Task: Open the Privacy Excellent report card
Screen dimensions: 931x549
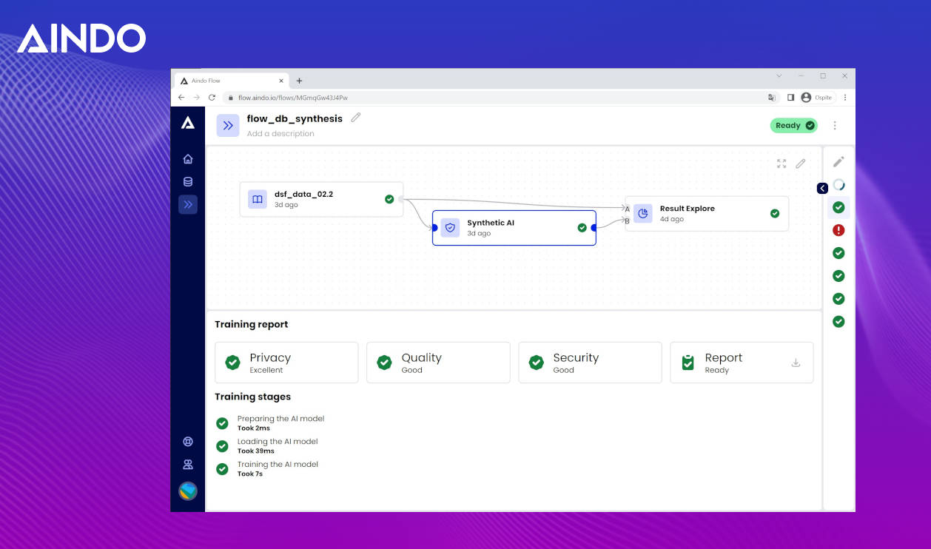Action: point(286,363)
